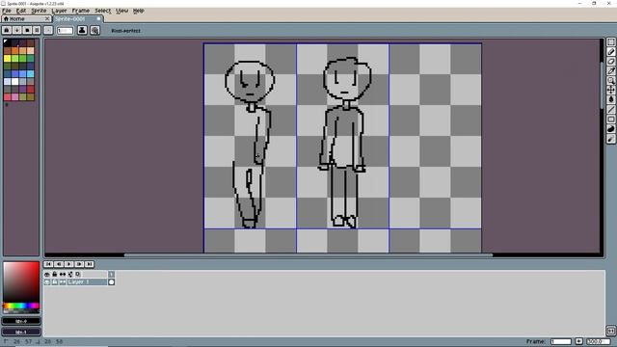Select the Eyedropper tool
The height and width of the screenshot is (347, 617).
pos(610,70)
